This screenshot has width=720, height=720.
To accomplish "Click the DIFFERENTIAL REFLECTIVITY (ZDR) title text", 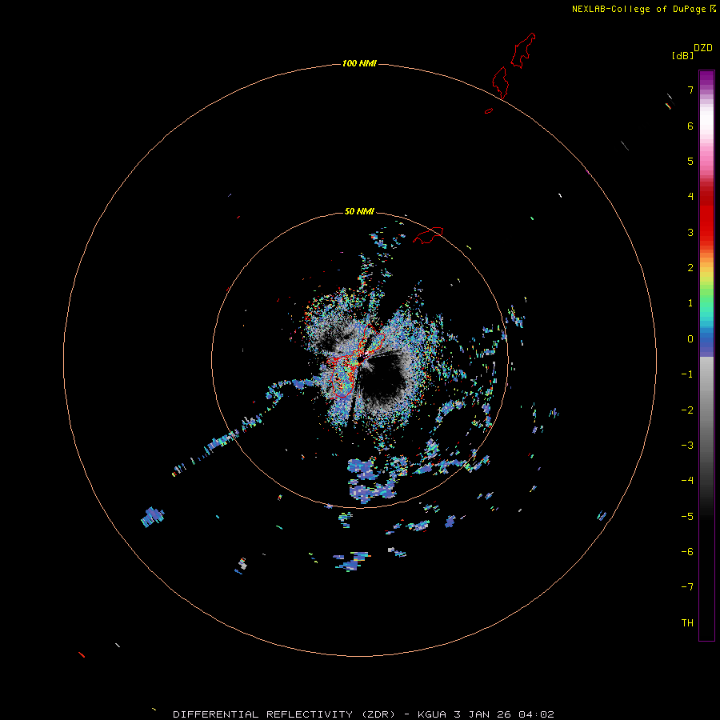I will pos(284,714).
